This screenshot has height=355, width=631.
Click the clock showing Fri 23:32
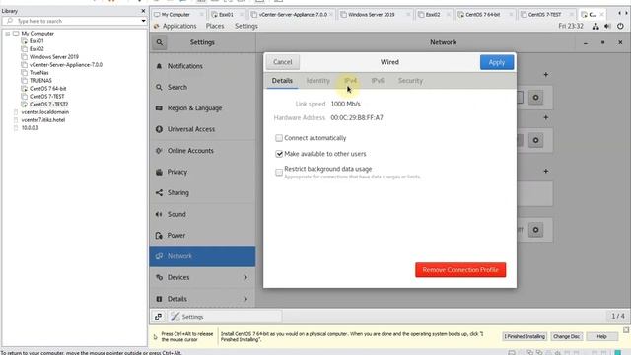(571, 26)
